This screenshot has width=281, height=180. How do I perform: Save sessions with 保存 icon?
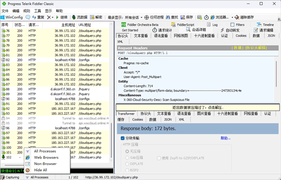pos(186,17)
